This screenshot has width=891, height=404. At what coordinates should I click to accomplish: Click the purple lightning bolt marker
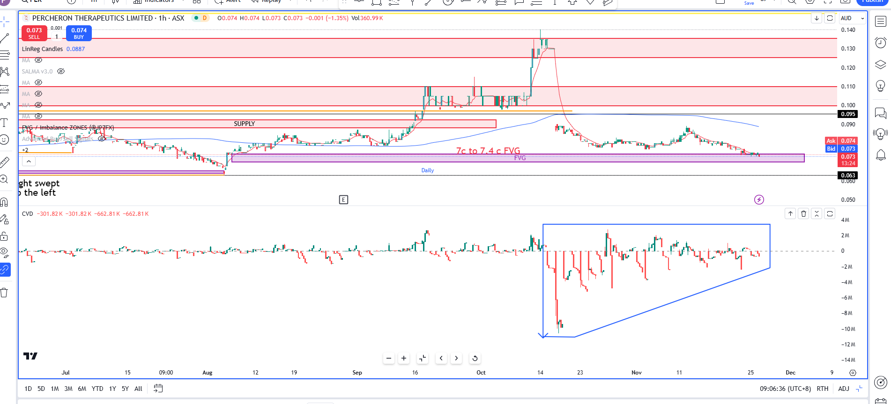[759, 200]
